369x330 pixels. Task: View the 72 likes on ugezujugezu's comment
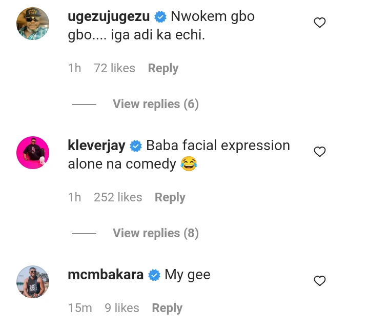(x=114, y=68)
